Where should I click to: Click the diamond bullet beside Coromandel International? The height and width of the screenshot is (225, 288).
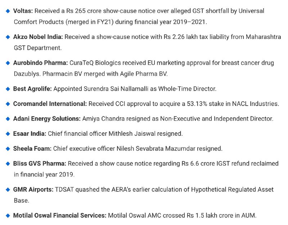[8, 104]
